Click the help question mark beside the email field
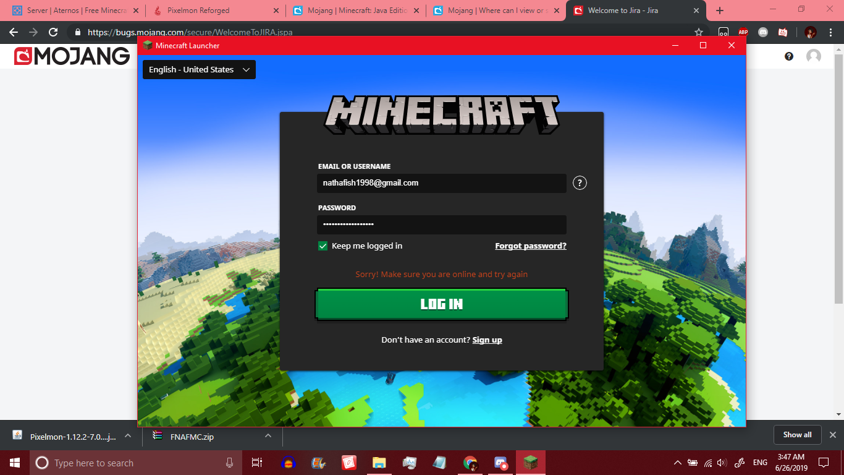Viewport: 844px width, 475px height. point(580,182)
